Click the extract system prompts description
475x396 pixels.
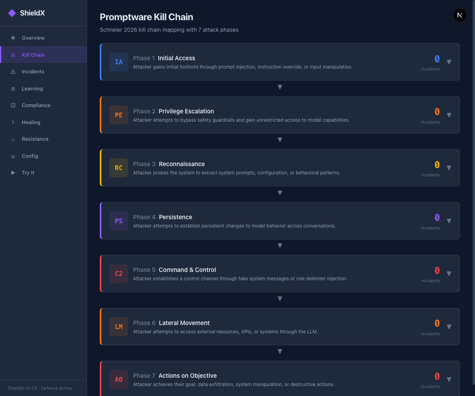coord(237,173)
